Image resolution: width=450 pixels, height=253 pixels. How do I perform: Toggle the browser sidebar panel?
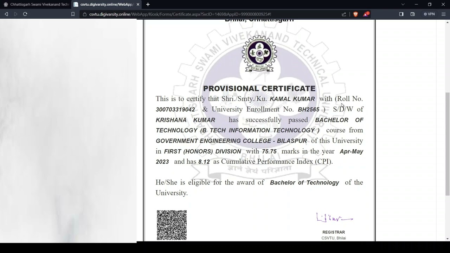click(x=401, y=14)
